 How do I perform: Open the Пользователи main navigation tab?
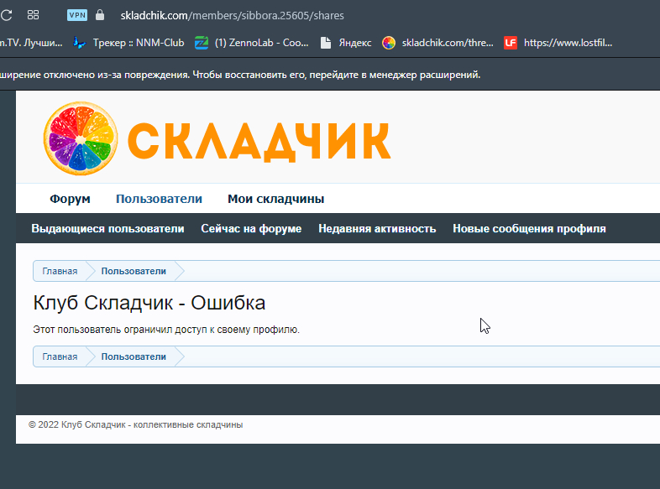point(159,199)
